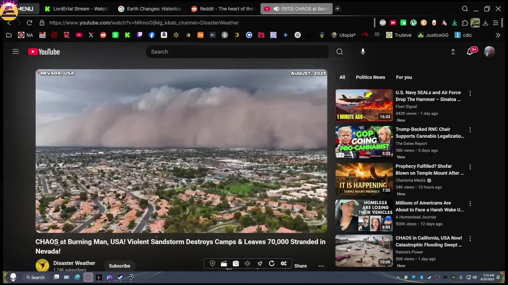This screenshot has height=285, width=508.
Task: Open the YouTube guide hamburger menu
Action: [x=15, y=51]
